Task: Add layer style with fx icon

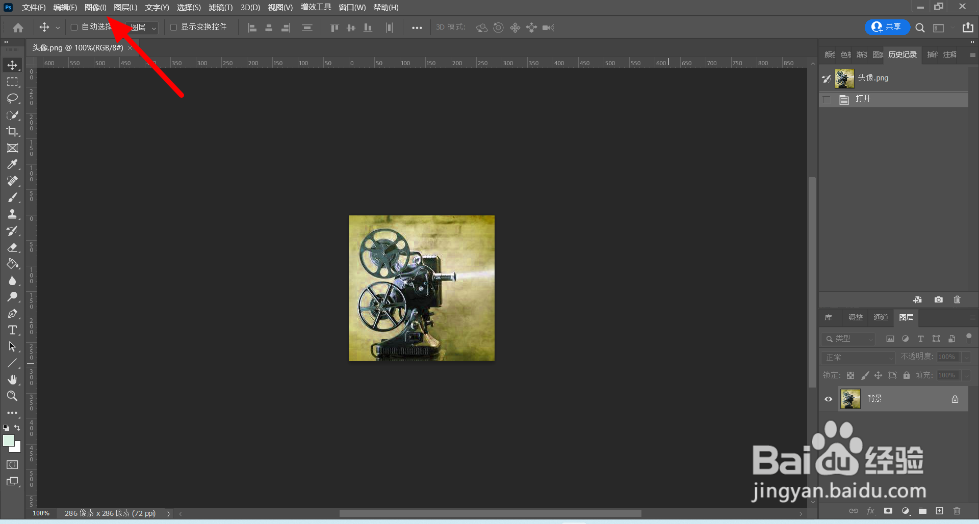Action: pos(871,511)
